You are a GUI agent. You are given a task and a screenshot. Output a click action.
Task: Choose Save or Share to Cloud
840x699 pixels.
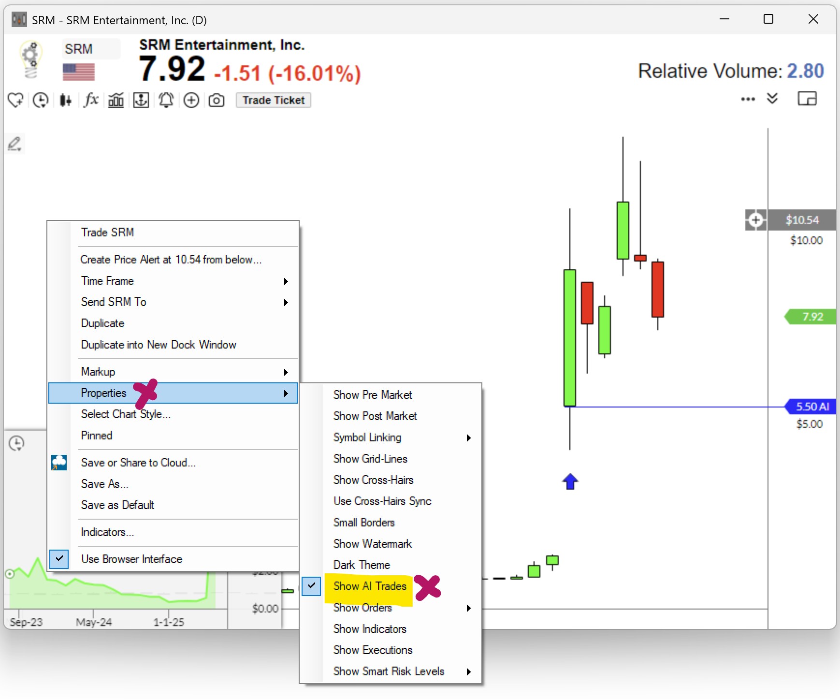click(173, 463)
